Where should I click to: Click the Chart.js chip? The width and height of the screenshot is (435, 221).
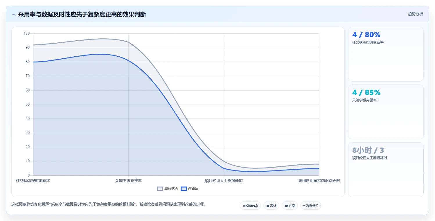point(250,206)
